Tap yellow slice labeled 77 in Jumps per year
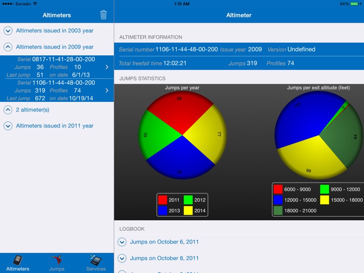Screen dimensions: 364x273 pos(207,134)
